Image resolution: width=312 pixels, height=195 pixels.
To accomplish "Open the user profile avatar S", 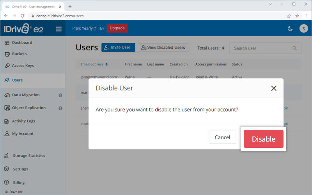I will 304,28.
